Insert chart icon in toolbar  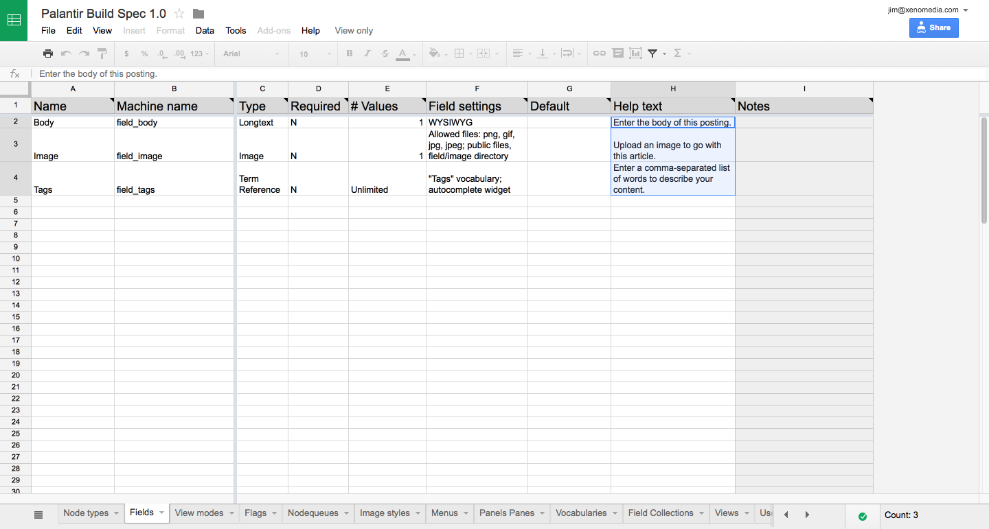coord(635,54)
